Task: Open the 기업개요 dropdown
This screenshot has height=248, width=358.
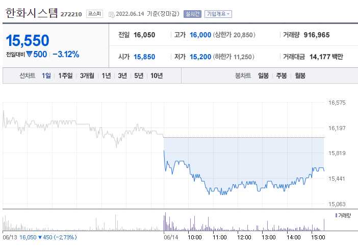Action: pyautogui.click(x=218, y=14)
